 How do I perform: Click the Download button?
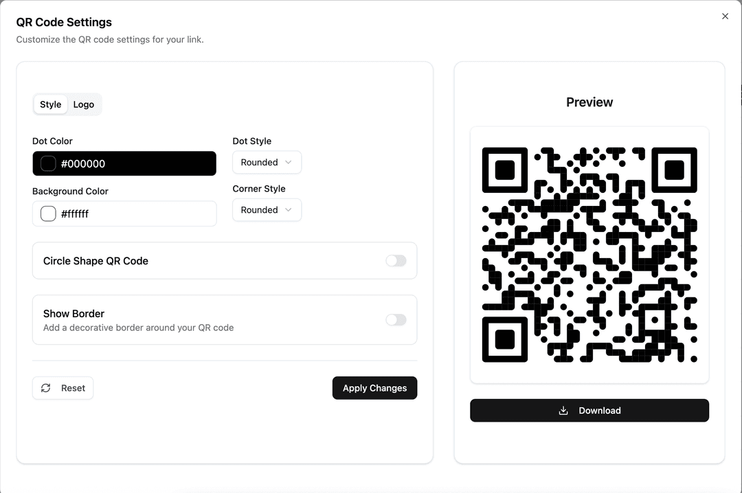(589, 410)
